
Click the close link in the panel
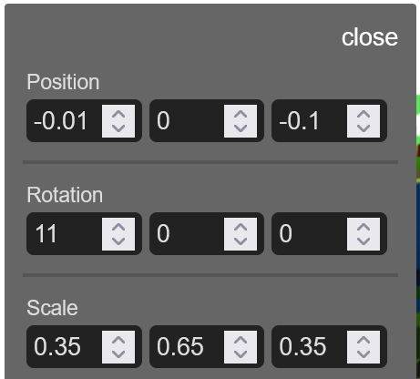pos(370,37)
